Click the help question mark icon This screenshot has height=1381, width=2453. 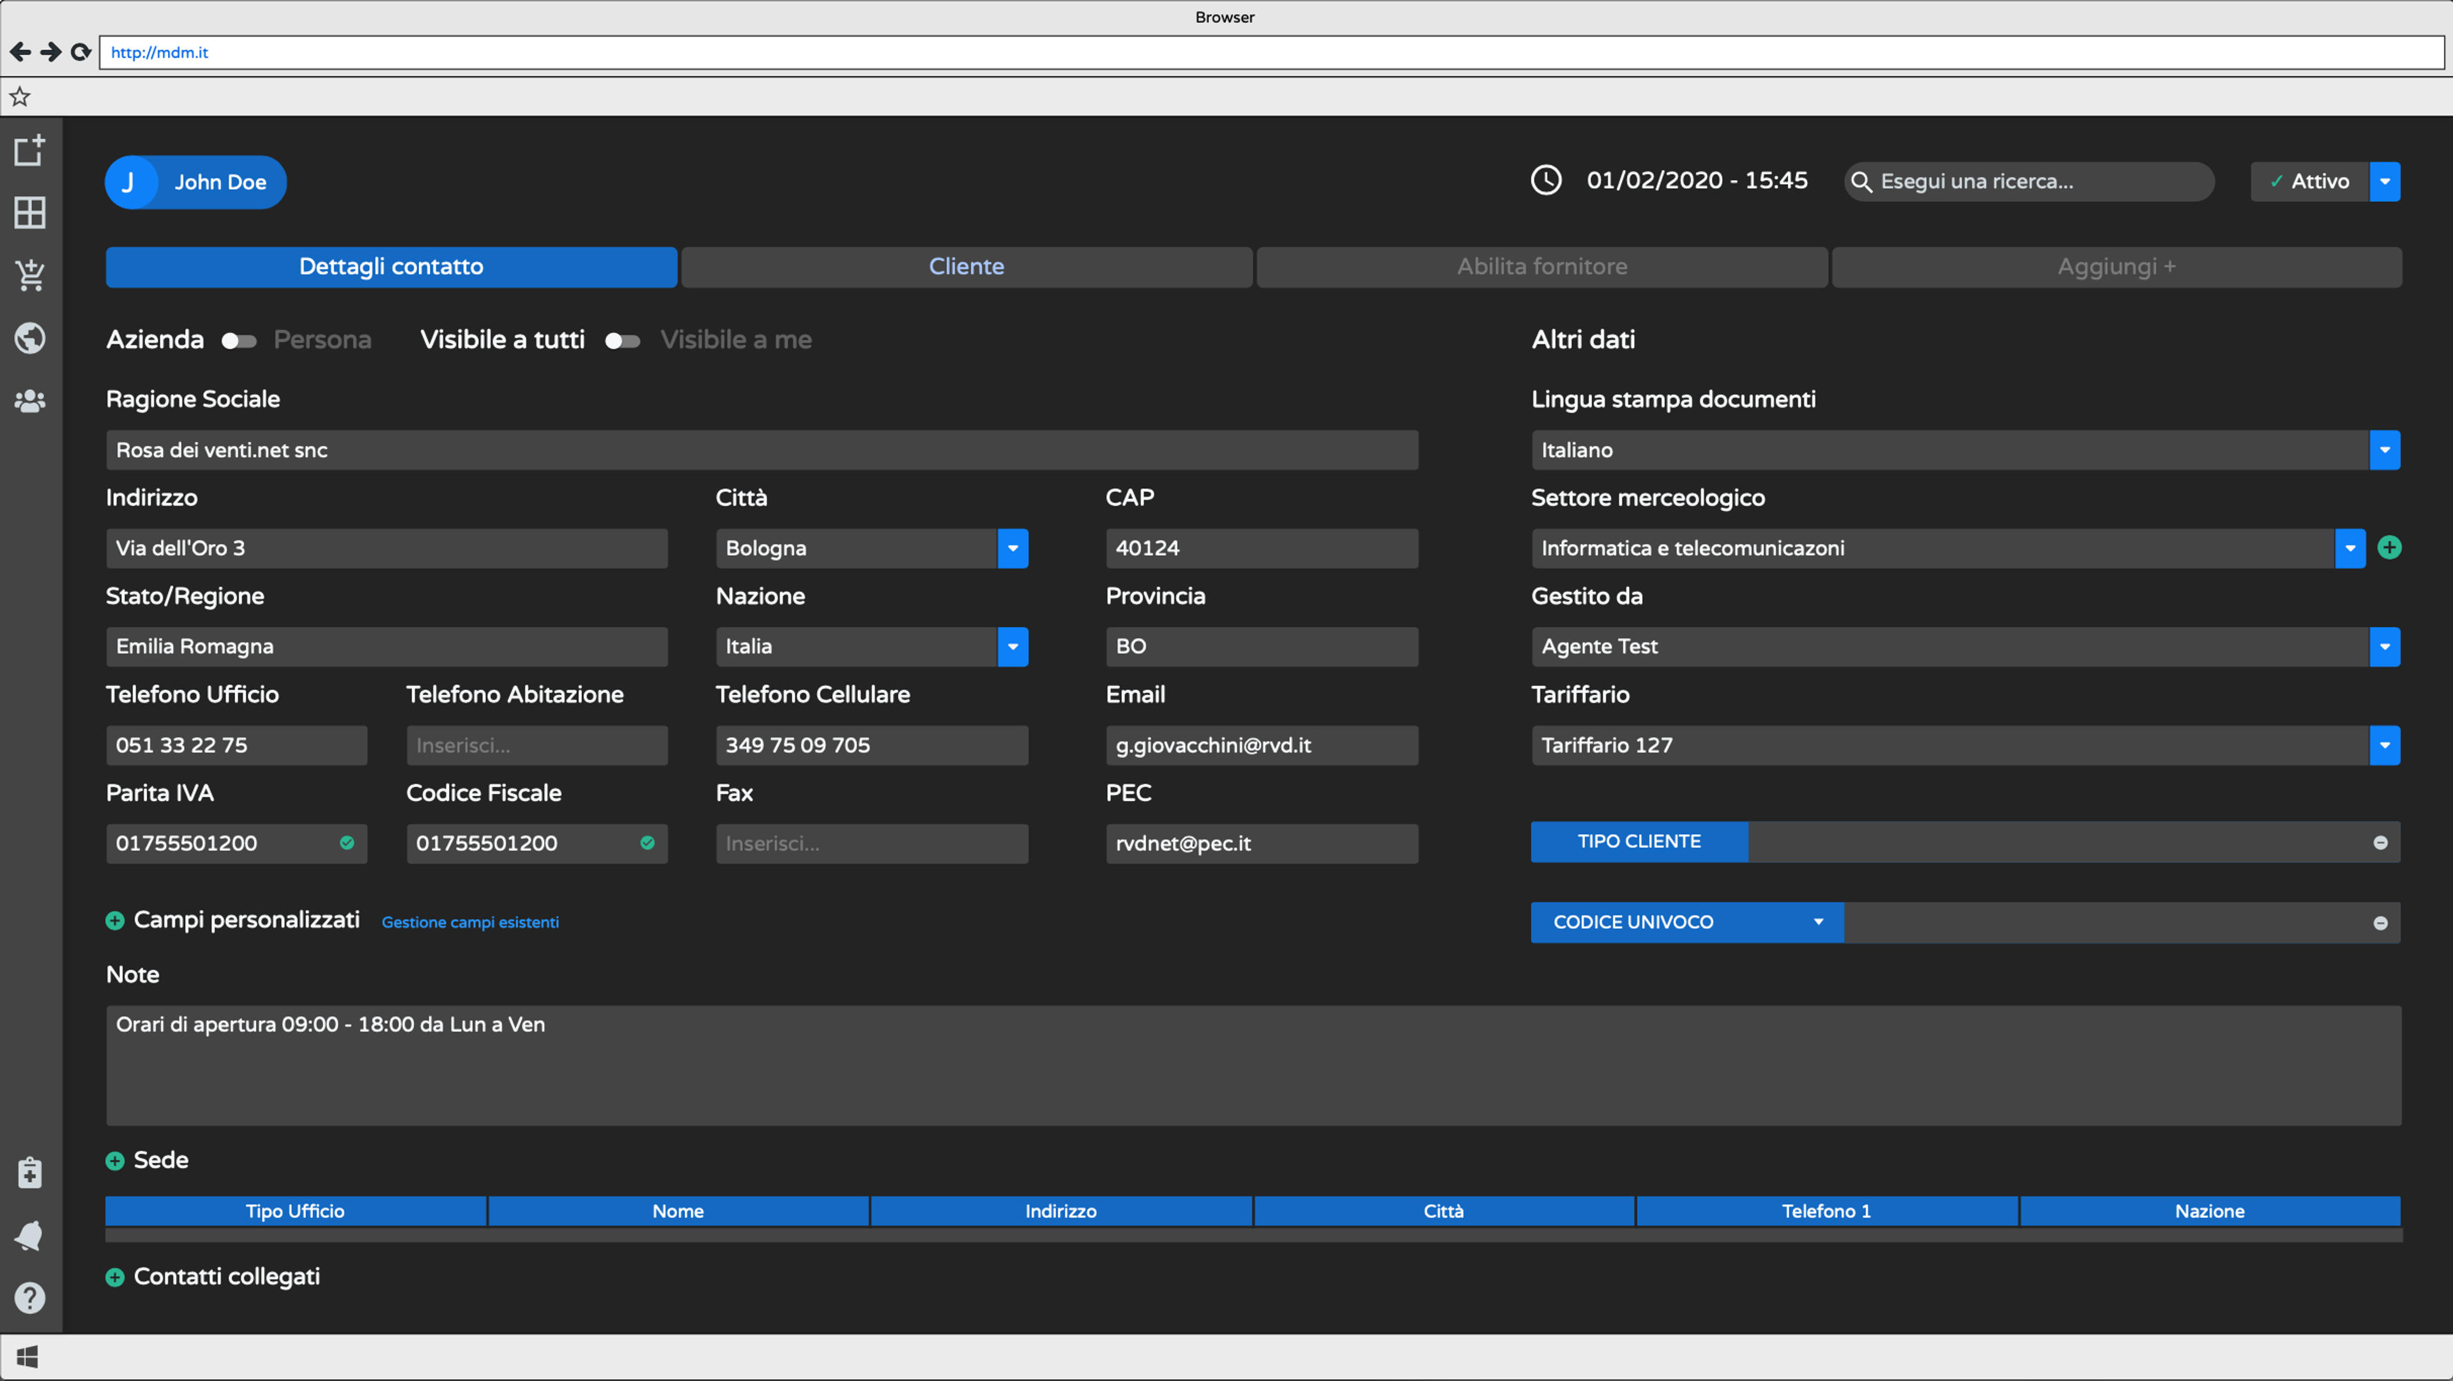click(29, 1298)
